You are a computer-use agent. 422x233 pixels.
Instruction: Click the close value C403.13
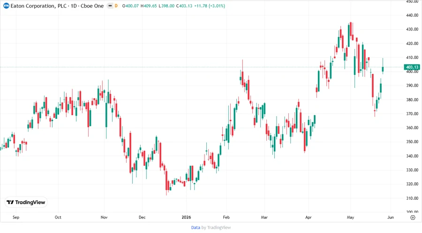(x=184, y=6)
